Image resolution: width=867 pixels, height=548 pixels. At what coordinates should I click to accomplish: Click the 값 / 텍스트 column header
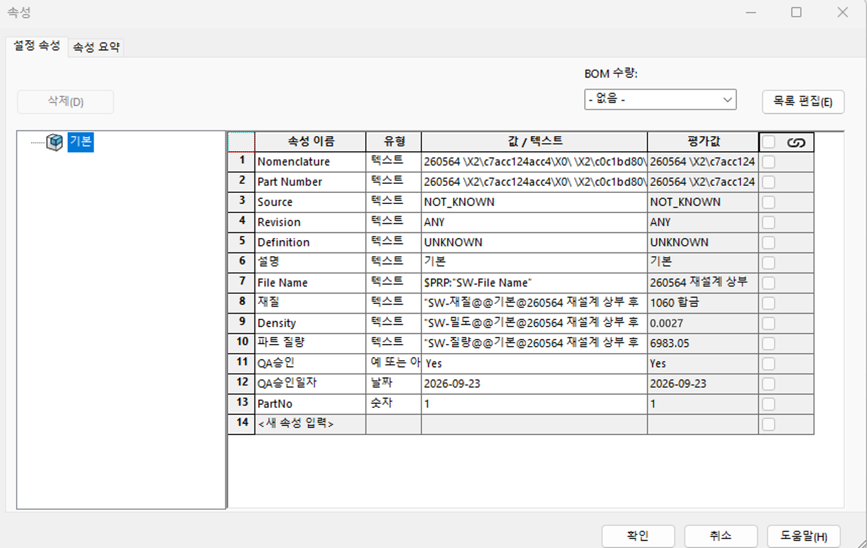534,141
